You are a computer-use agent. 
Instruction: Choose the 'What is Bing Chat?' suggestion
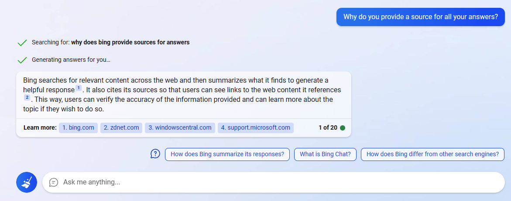tap(325, 154)
